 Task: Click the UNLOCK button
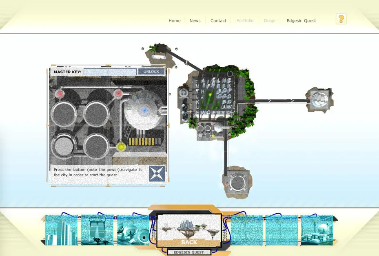(151, 72)
